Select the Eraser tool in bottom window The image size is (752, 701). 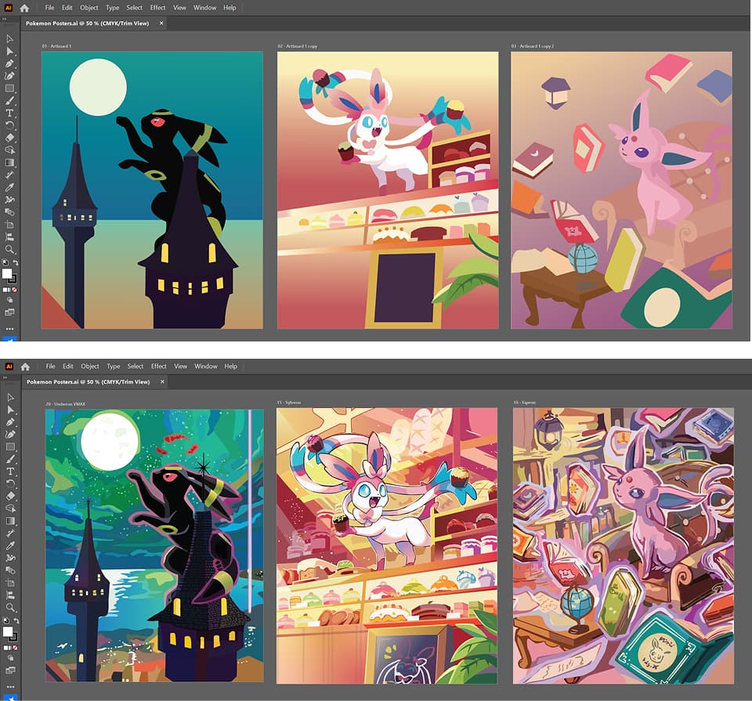click(10, 497)
